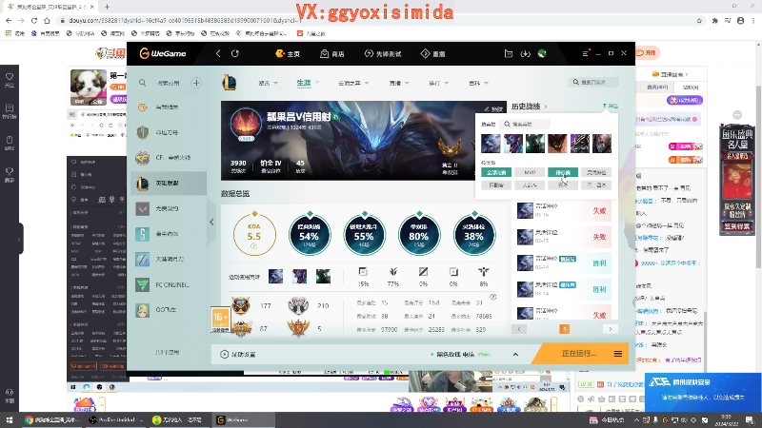The width and height of the screenshot is (762, 428).
Task: Open the WeGame main menu icon
Action: click(x=586, y=53)
